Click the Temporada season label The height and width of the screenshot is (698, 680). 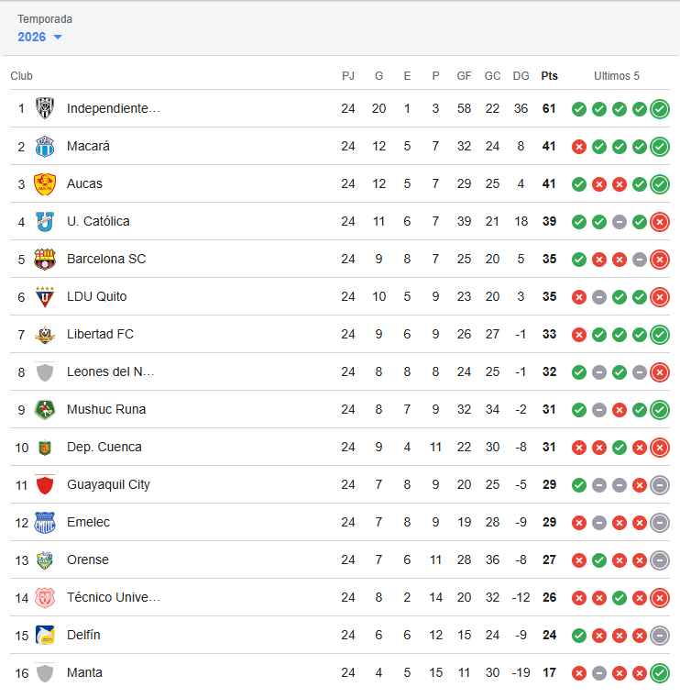point(45,19)
